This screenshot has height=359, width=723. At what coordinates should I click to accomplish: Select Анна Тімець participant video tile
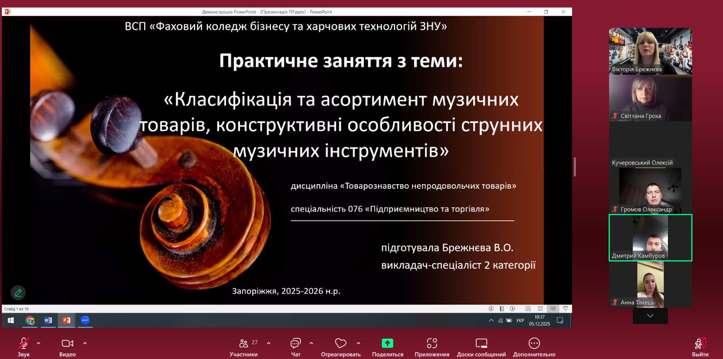tap(650, 284)
